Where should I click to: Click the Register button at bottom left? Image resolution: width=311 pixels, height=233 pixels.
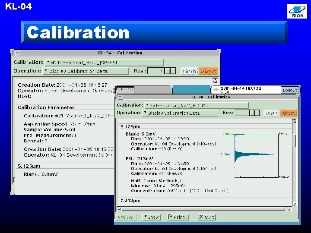coord(126,217)
